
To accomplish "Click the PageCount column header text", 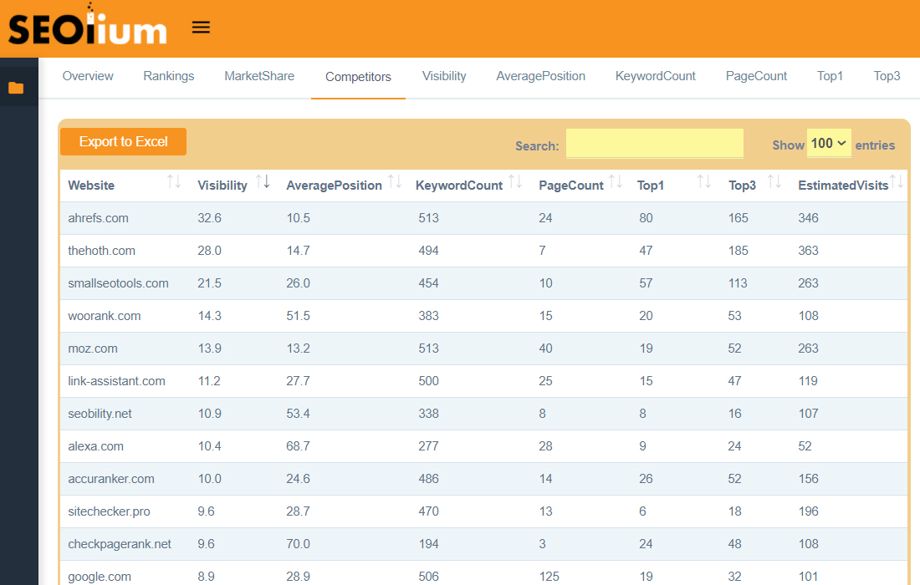I will [x=571, y=186].
